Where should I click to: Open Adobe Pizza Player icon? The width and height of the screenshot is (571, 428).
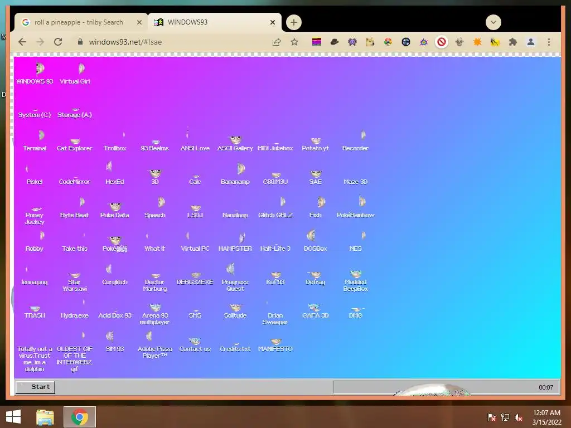point(155,346)
